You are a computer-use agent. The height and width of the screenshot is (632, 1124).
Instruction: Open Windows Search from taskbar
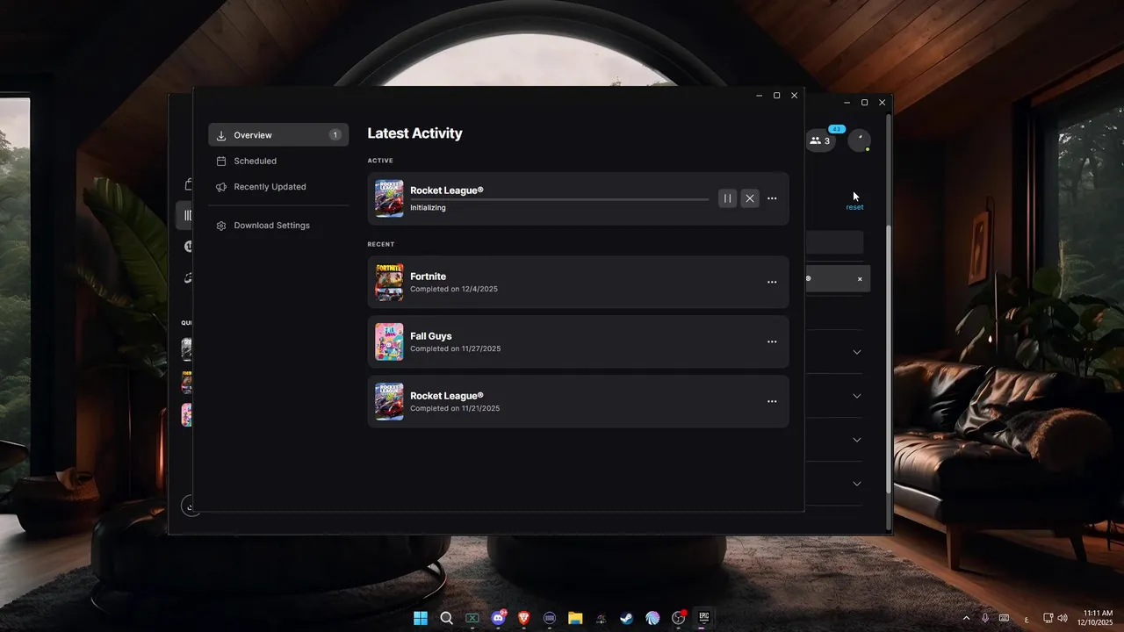(446, 618)
